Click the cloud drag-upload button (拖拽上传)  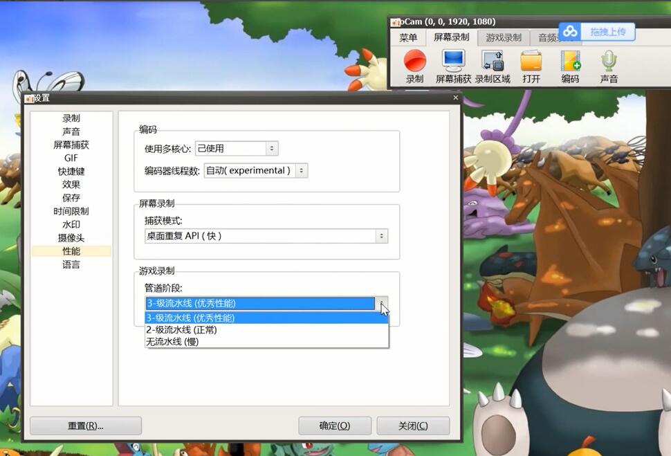597,32
